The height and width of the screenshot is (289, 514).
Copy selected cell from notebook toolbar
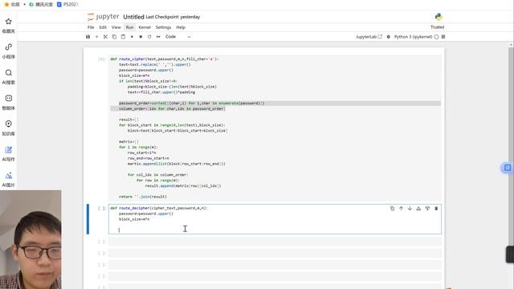[114, 37]
